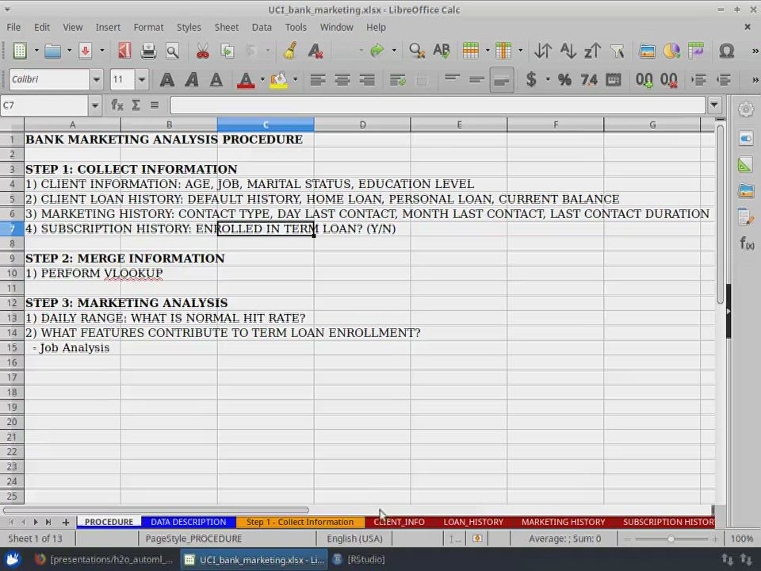Open font size dropdown
This screenshot has height=571, width=761.
tap(142, 79)
